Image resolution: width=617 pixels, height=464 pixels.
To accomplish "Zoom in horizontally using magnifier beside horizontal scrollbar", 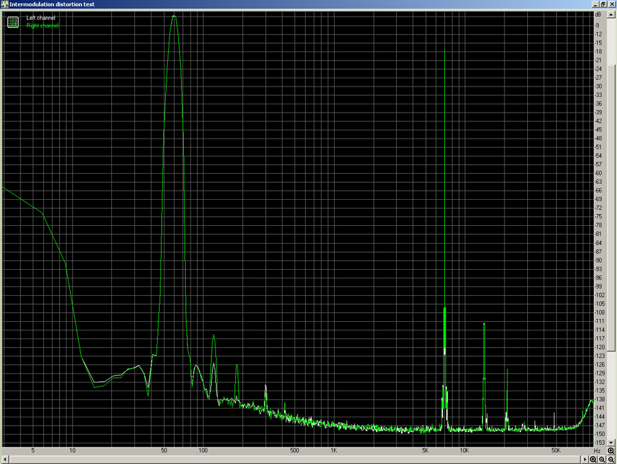I will point(593,459).
